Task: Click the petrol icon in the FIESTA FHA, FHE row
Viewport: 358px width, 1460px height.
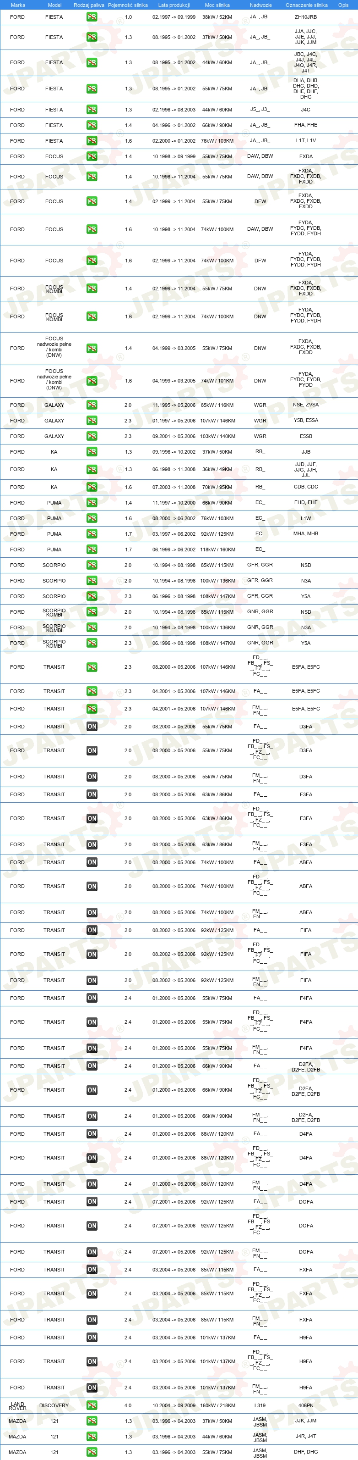Action: (92, 125)
